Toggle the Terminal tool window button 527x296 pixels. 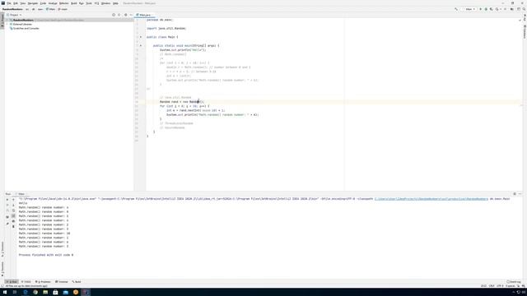coord(62,282)
